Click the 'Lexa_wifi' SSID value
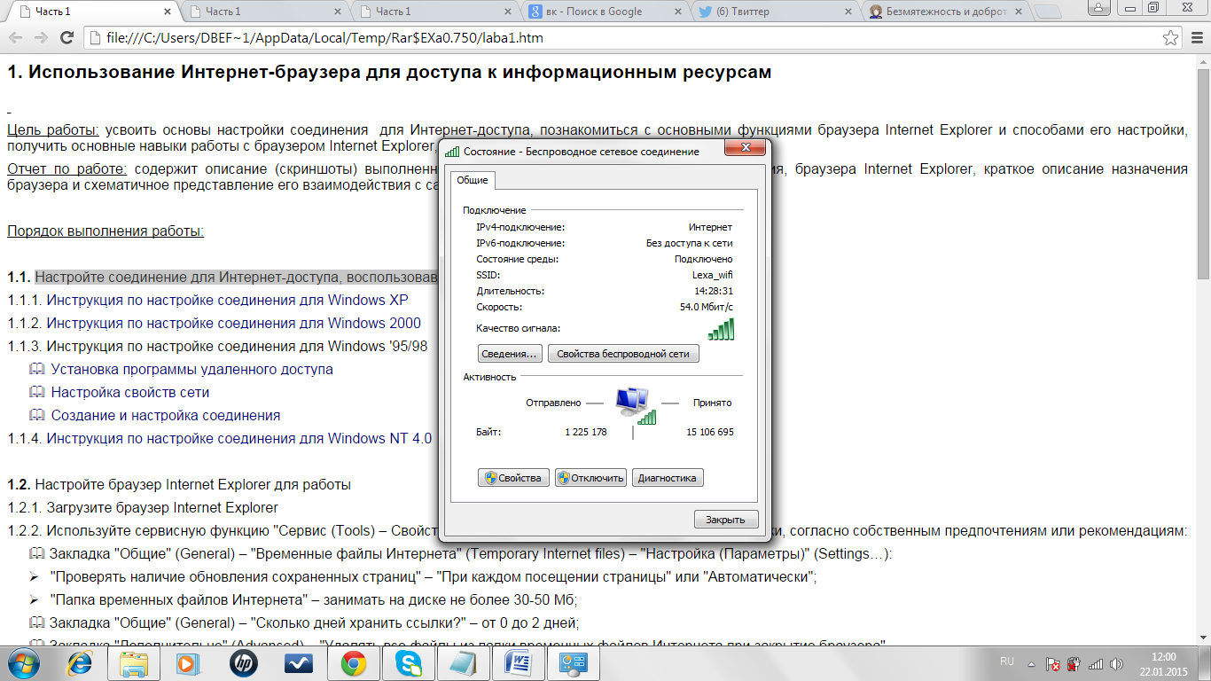 pyautogui.click(x=713, y=275)
